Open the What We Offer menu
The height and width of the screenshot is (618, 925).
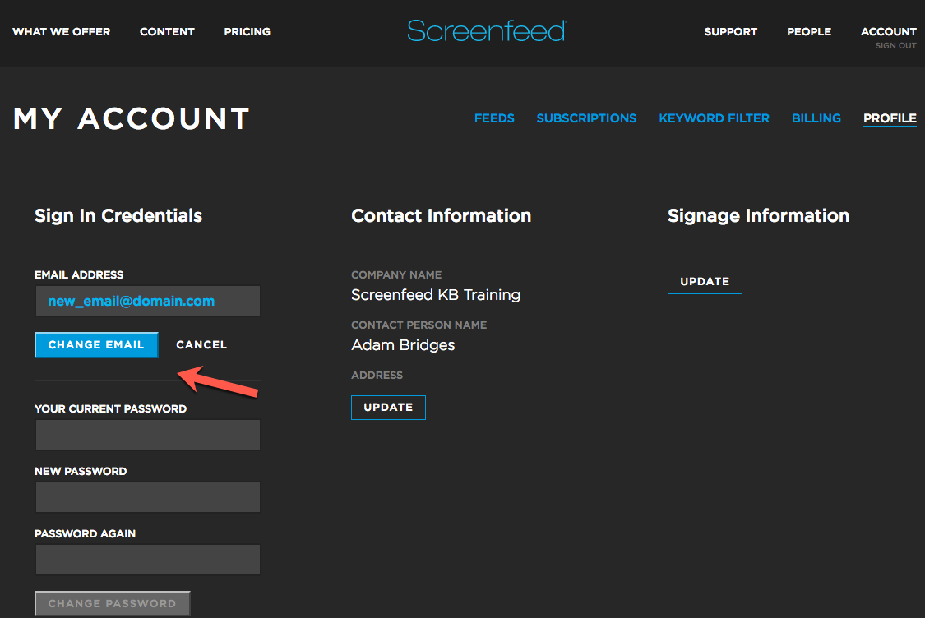click(x=62, y=32)
